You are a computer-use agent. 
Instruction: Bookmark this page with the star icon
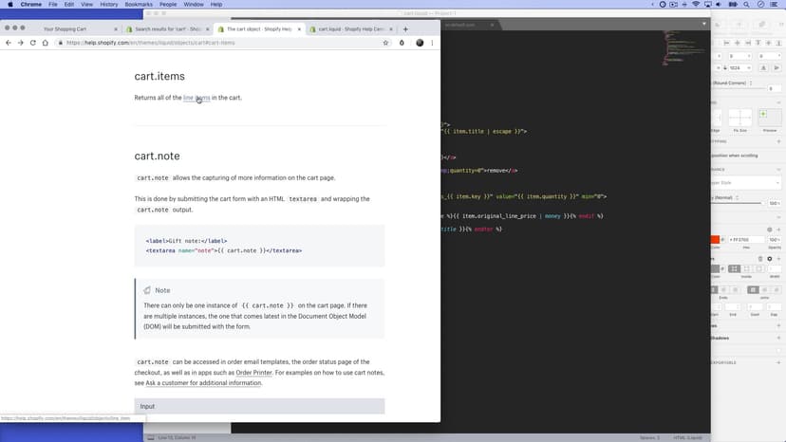pyautogui.click(x=385, y=43)
